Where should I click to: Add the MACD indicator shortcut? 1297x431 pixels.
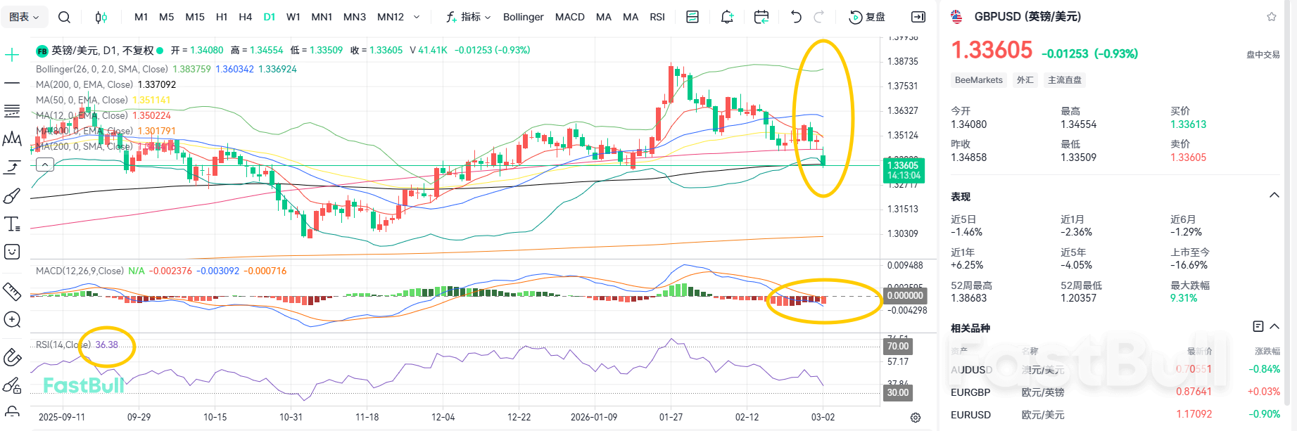(x=569, y=17)
